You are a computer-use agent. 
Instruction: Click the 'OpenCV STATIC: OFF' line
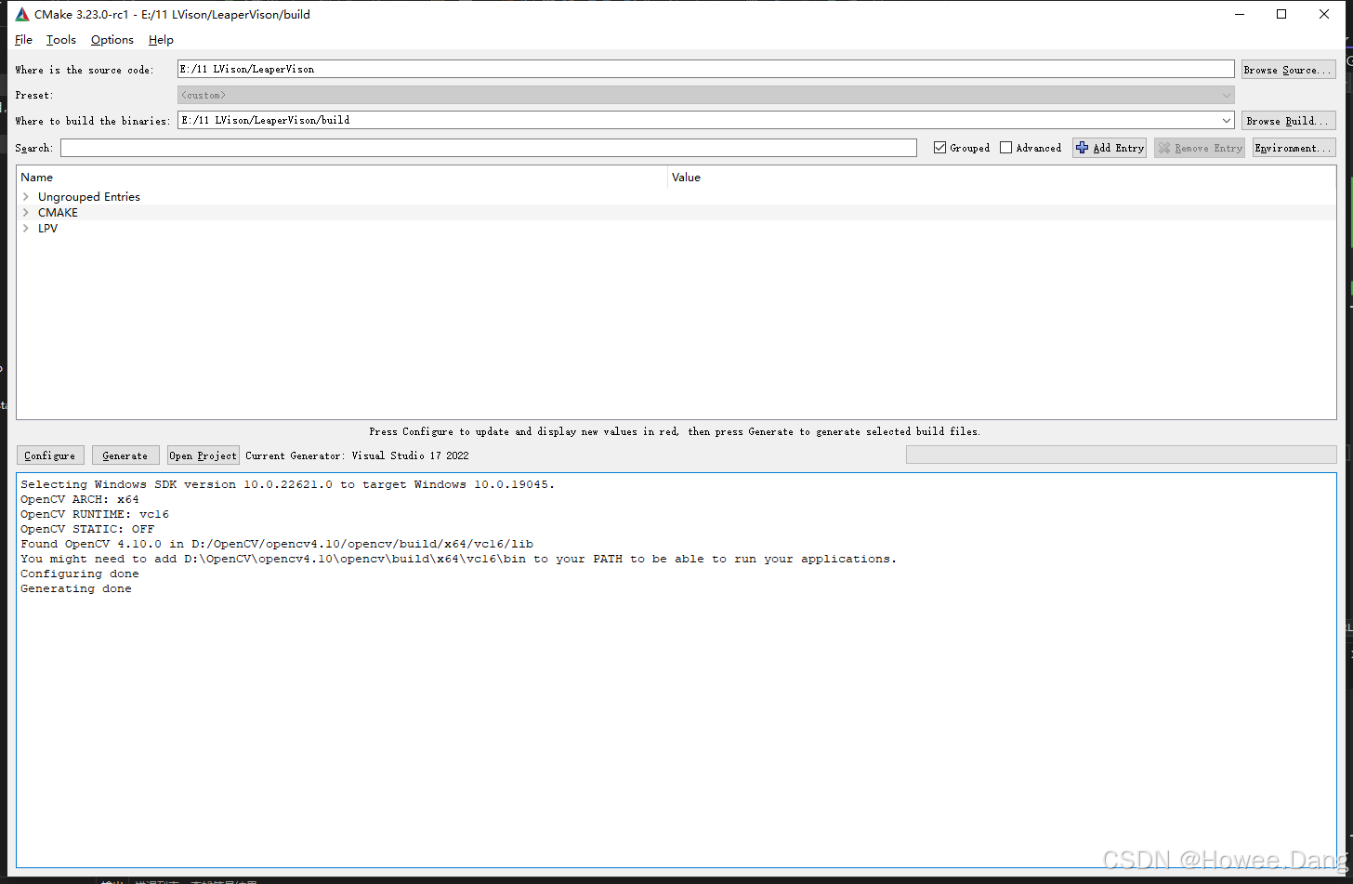tap(87, 529)
